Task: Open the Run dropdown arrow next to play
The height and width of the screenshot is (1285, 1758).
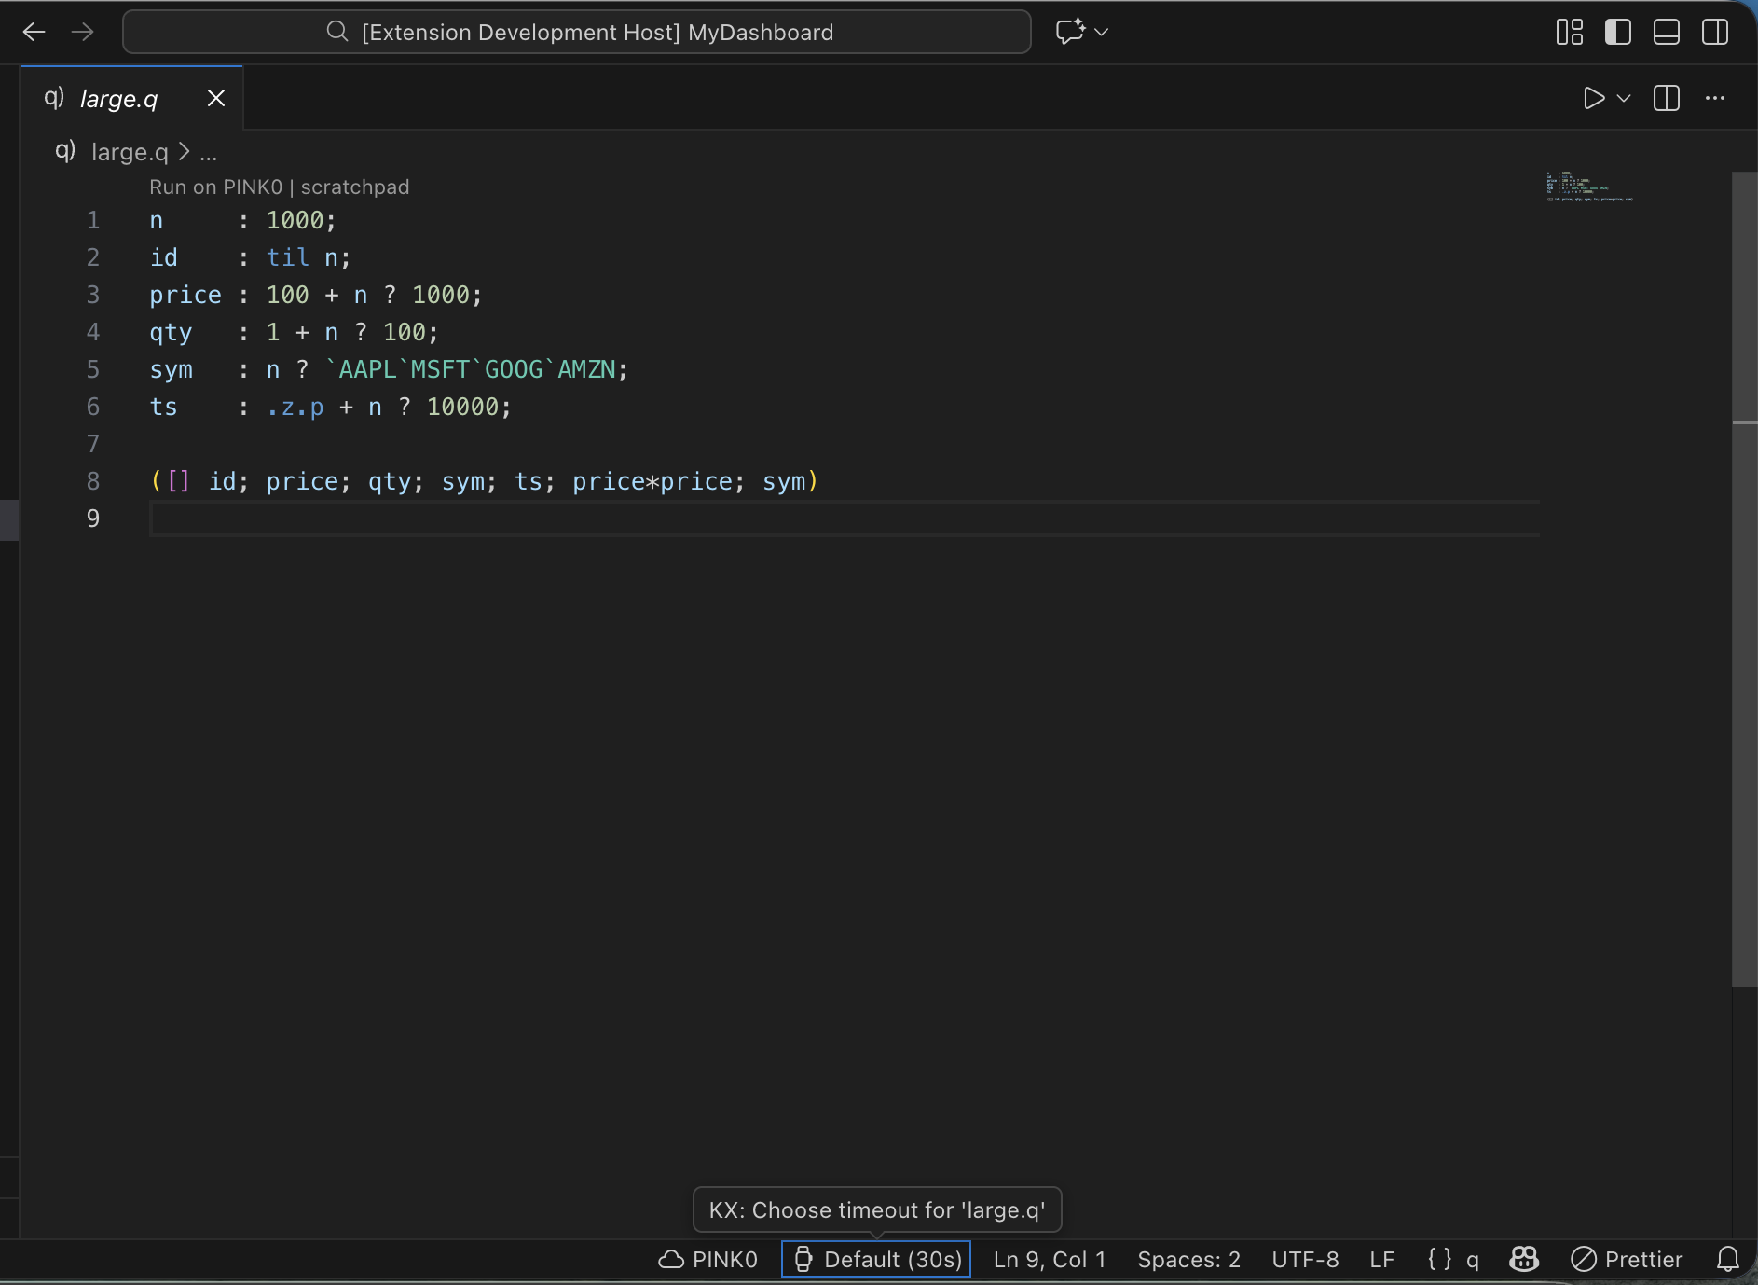Action: (1624, 98)
